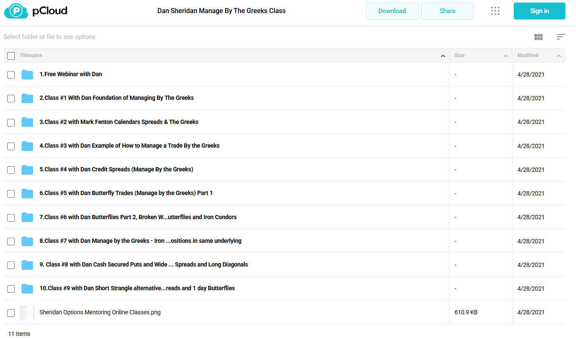
Task: Check the box for 1.Free Webinar with Dan
Action: (x=11, y=75)
